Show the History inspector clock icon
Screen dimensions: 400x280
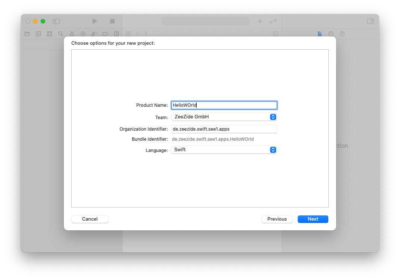pos(331,34)
